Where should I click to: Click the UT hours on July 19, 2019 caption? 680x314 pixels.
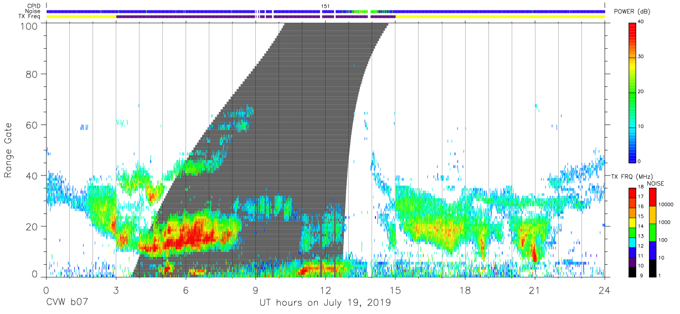[x=325, y=303]
